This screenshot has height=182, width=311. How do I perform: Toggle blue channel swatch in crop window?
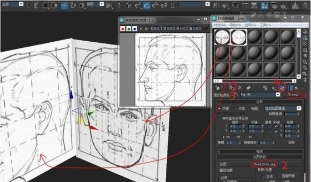point(135,29)
